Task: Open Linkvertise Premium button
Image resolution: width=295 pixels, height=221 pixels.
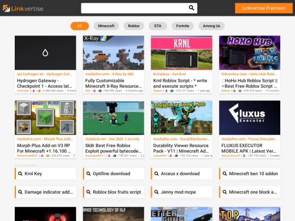Action: (263, 8)
